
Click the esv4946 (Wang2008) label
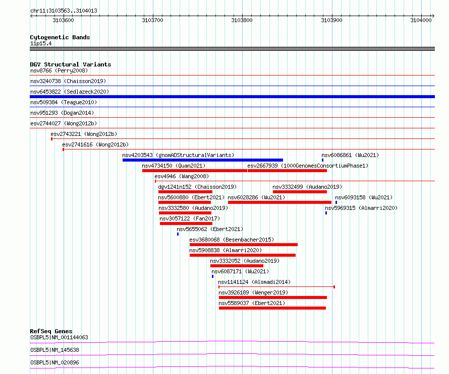pyautogui.click(x=182, y=176)
